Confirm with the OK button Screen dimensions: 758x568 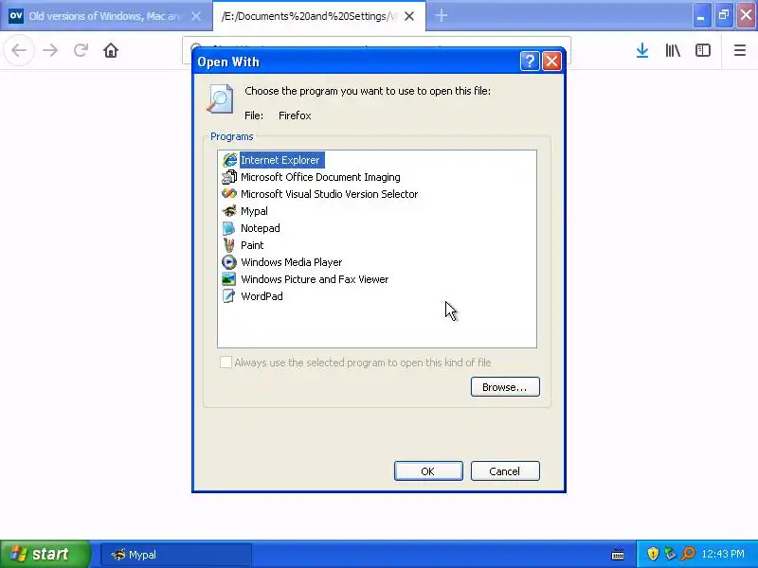(x=428, y=470)
